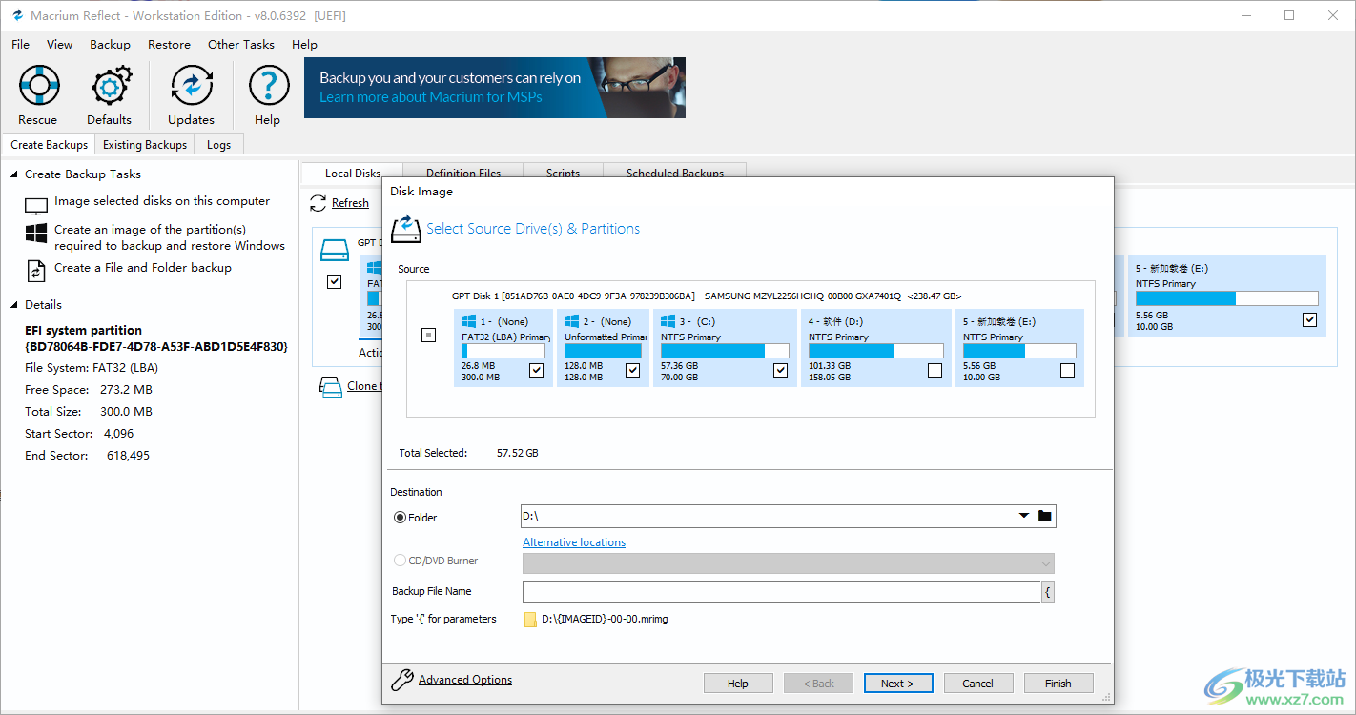
Task: Uncheck partition 2 Unformatted checkbox in dialog
Action: pyautogui.click(x=632, y=370)
